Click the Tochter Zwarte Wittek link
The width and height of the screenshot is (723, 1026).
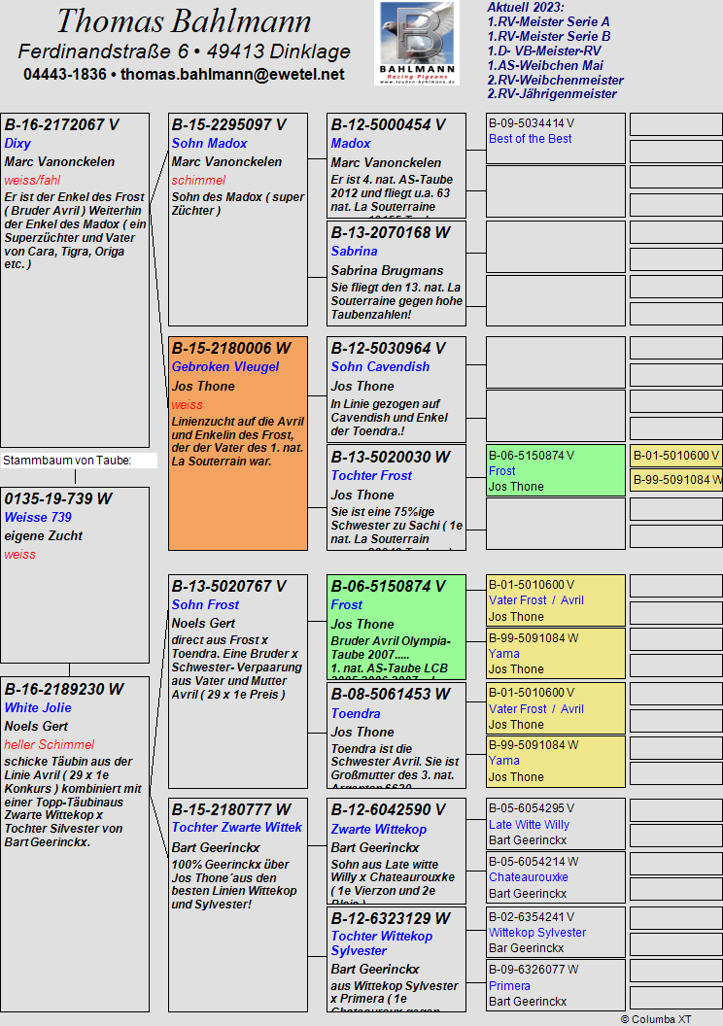236,828
